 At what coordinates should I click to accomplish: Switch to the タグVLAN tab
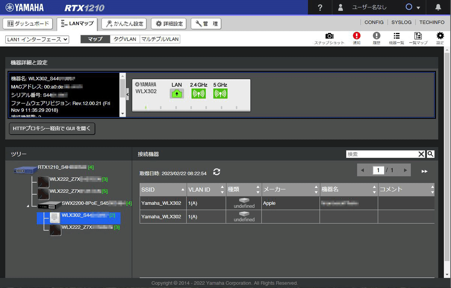124,39
